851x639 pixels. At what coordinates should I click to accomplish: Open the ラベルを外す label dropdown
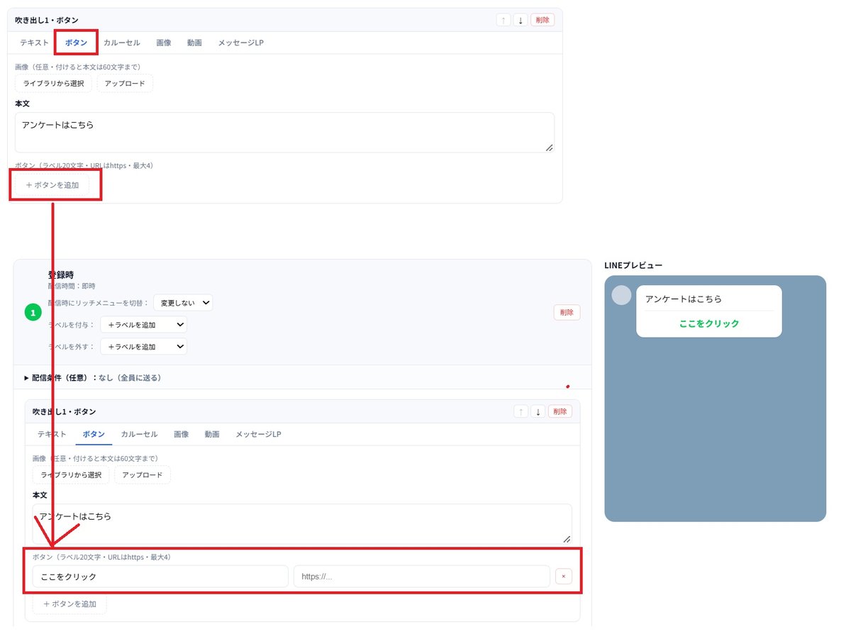pos(143,347)
